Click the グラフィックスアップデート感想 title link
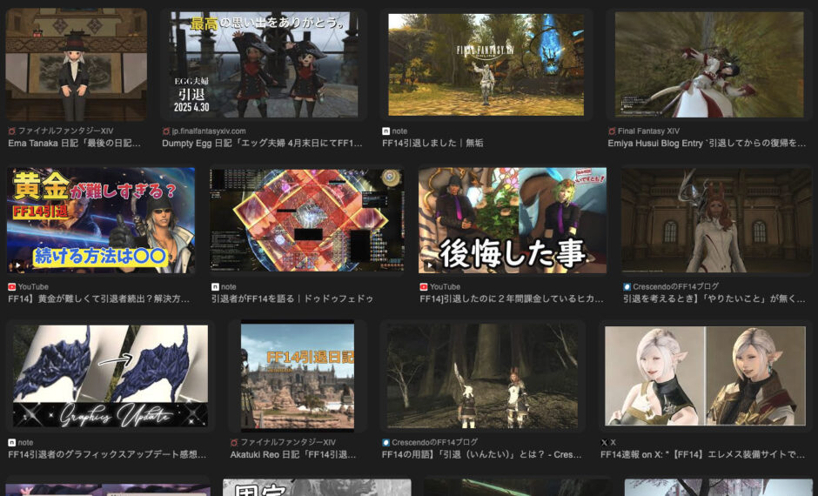 point(107,455)
